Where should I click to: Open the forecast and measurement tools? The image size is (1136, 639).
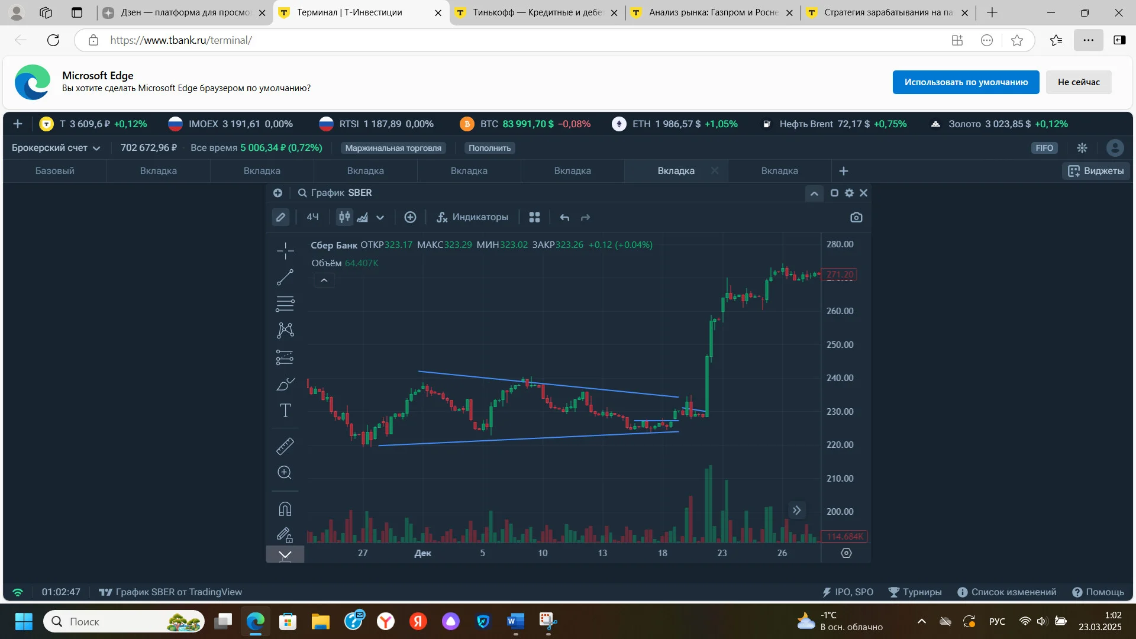(285, 357)
